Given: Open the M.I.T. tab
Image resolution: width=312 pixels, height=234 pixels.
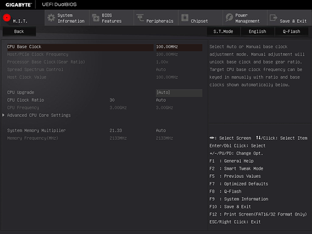Looking at the screenshot, I should tap(22, 18).
